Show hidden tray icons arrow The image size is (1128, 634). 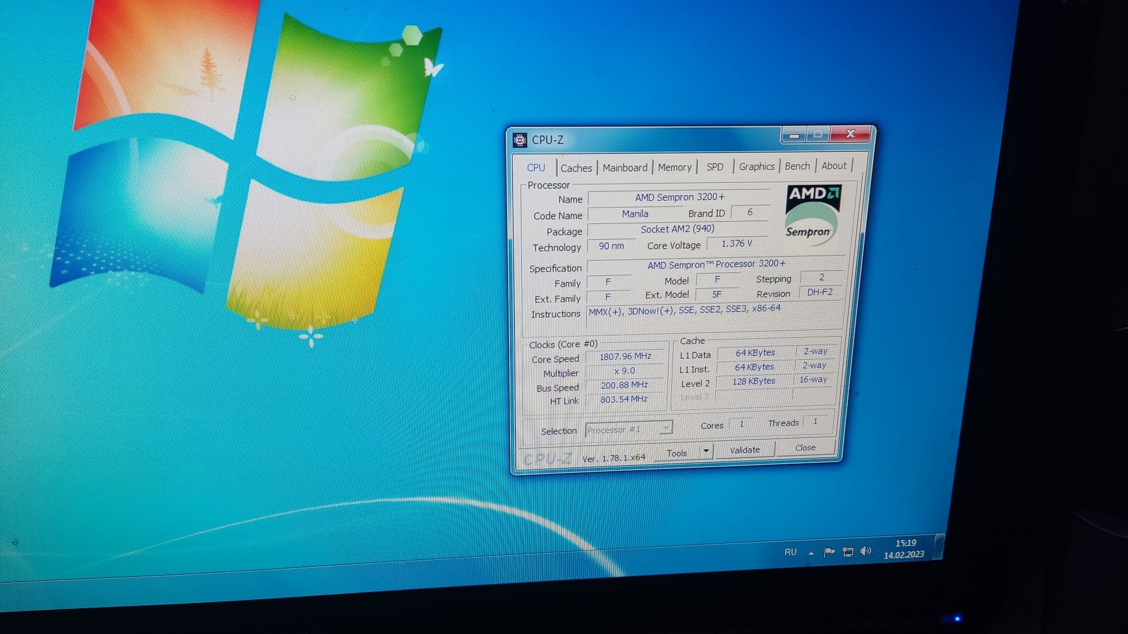(x=811, y=553)
